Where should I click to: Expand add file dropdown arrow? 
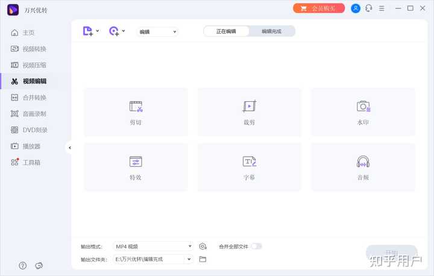click(98, 31)
